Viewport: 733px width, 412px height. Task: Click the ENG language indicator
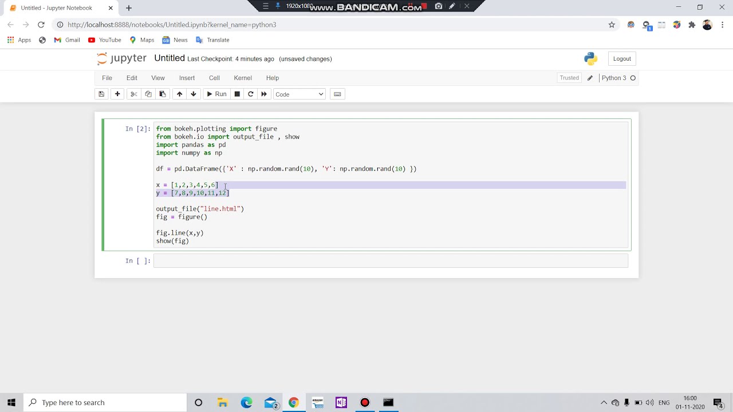(x=664, y=402)
